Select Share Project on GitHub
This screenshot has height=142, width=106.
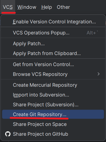click(x=53, y=134)
